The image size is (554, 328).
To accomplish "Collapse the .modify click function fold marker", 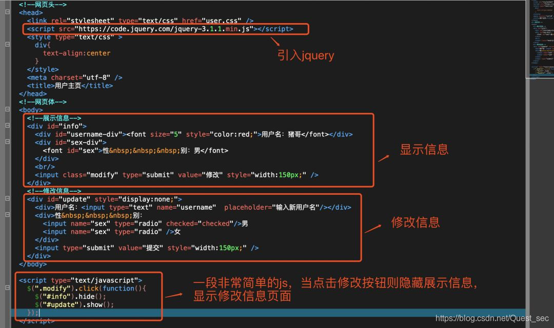I will (x=7, y=288).
